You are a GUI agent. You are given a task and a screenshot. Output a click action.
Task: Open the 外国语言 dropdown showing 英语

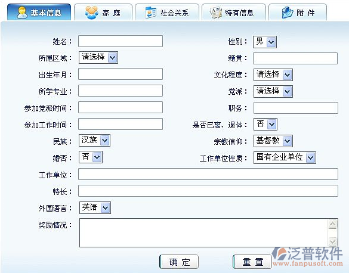pyautogui.click(x=95, y=207)
